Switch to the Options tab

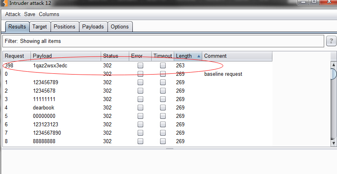point(120,26)
